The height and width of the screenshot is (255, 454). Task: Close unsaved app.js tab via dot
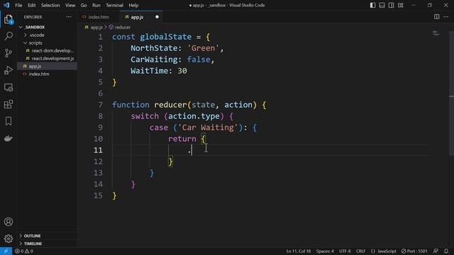click(157, 17)
